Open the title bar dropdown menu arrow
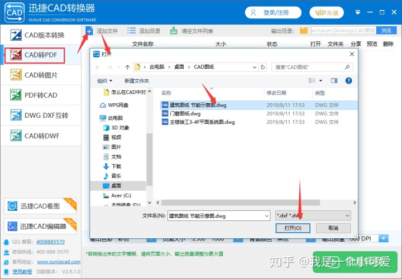402x279 pixels. [x=358, y=12]
